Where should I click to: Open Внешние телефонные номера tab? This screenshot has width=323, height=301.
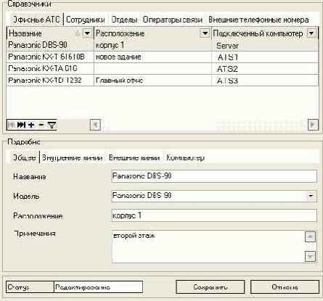(258, 20)
